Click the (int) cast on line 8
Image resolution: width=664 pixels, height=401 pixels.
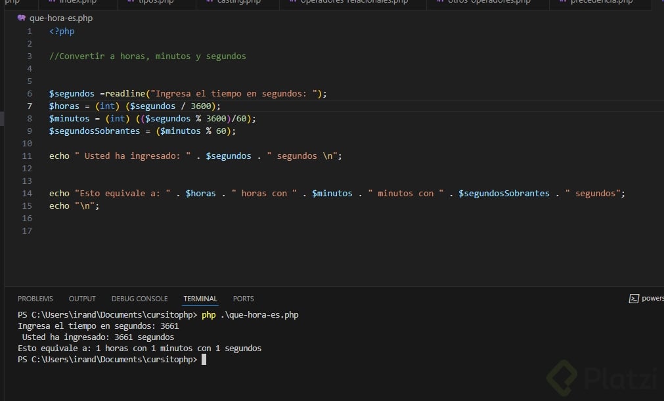coord(118,118)
